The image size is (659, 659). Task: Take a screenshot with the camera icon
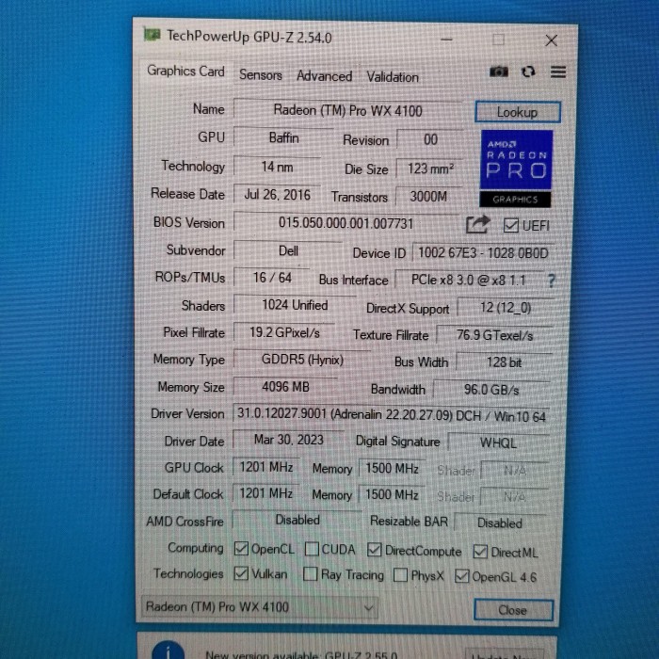point(498,72)
